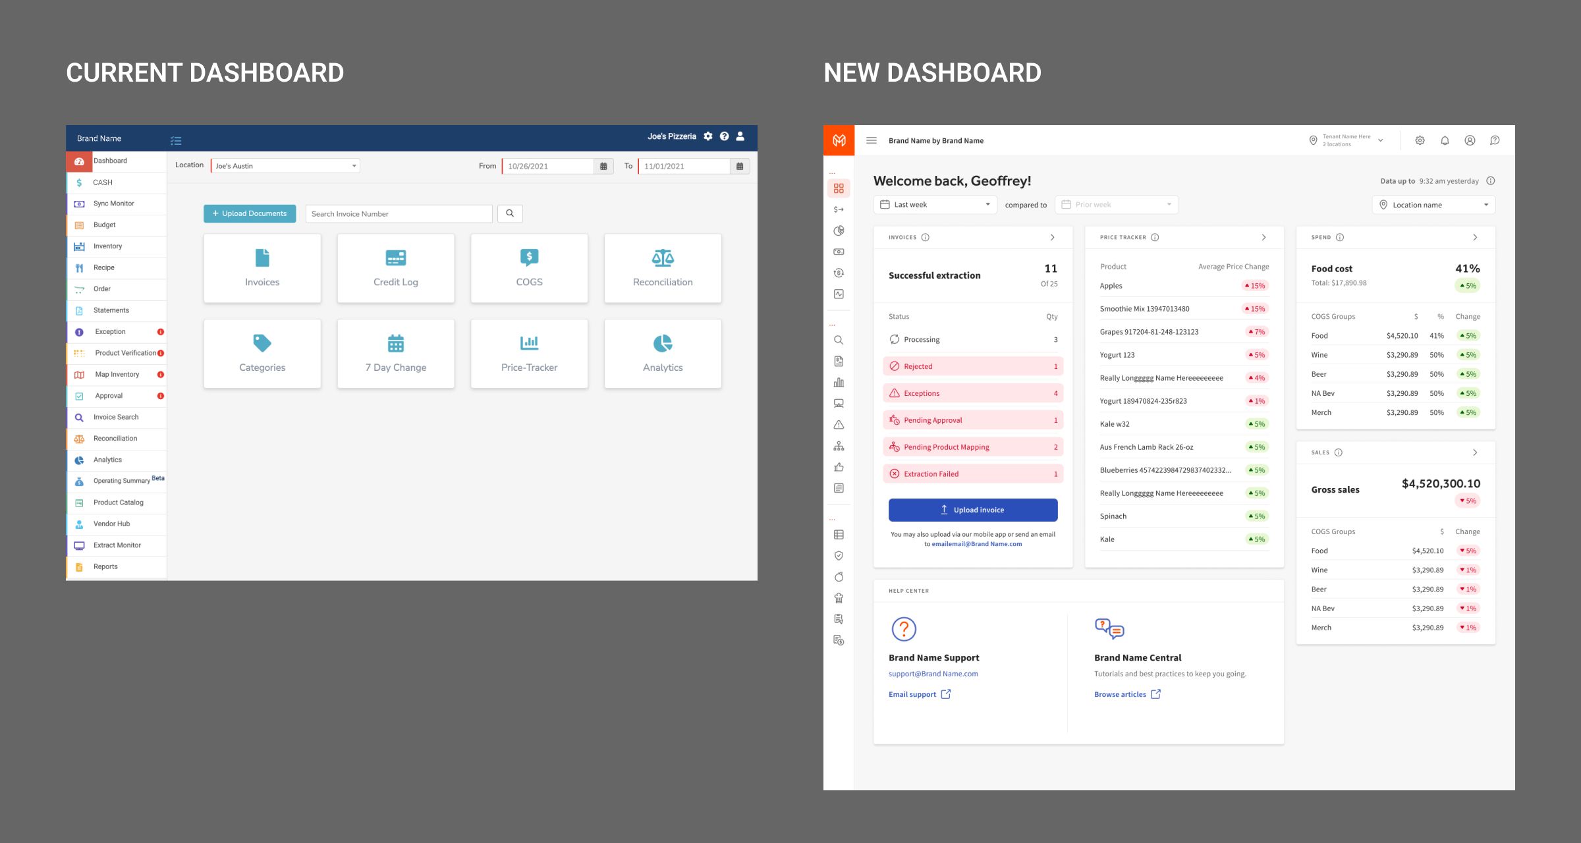
Task: Expand the Location name dropdown
Action: click(x=1433, y=205)
